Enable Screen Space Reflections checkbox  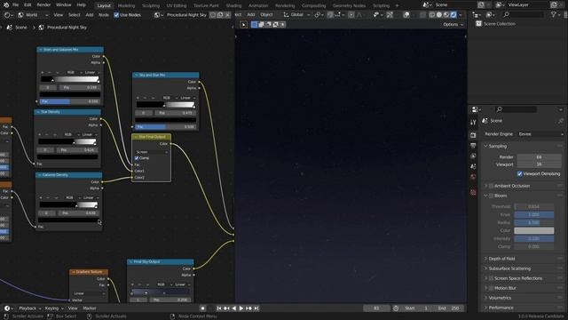[x=491, y=278]
